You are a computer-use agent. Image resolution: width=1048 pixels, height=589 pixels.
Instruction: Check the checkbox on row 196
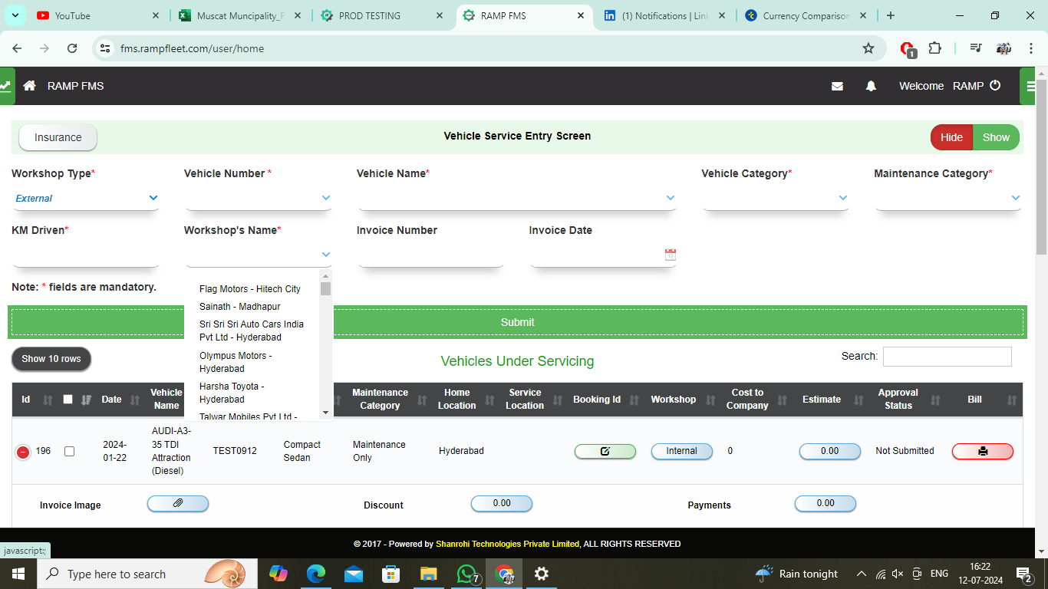click(x=69, y=451)
